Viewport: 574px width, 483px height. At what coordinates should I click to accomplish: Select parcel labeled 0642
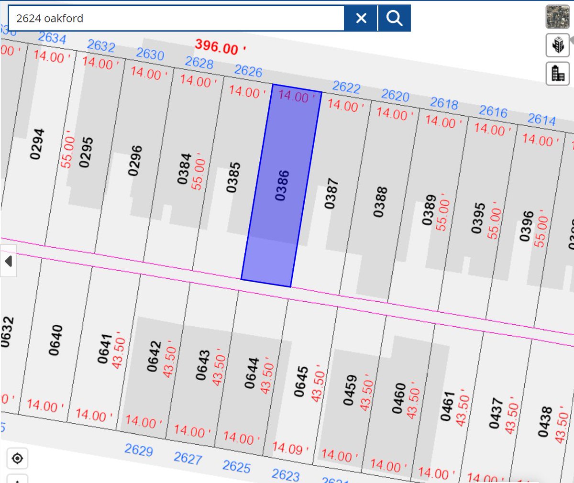[x=154, y=356]
